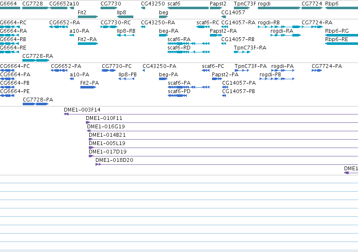The width and height of the screenshot is (358, 252).
Task: Select the CG7730 gene feature
Action: click(109, 8)
